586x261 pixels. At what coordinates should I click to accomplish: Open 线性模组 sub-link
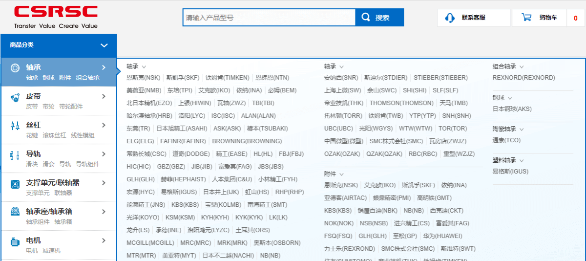[x=83, y=135]
